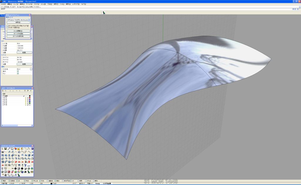301x185 pixels.
Task: Click the light bulb icon in floating toolbox
Action: point(3,168)
